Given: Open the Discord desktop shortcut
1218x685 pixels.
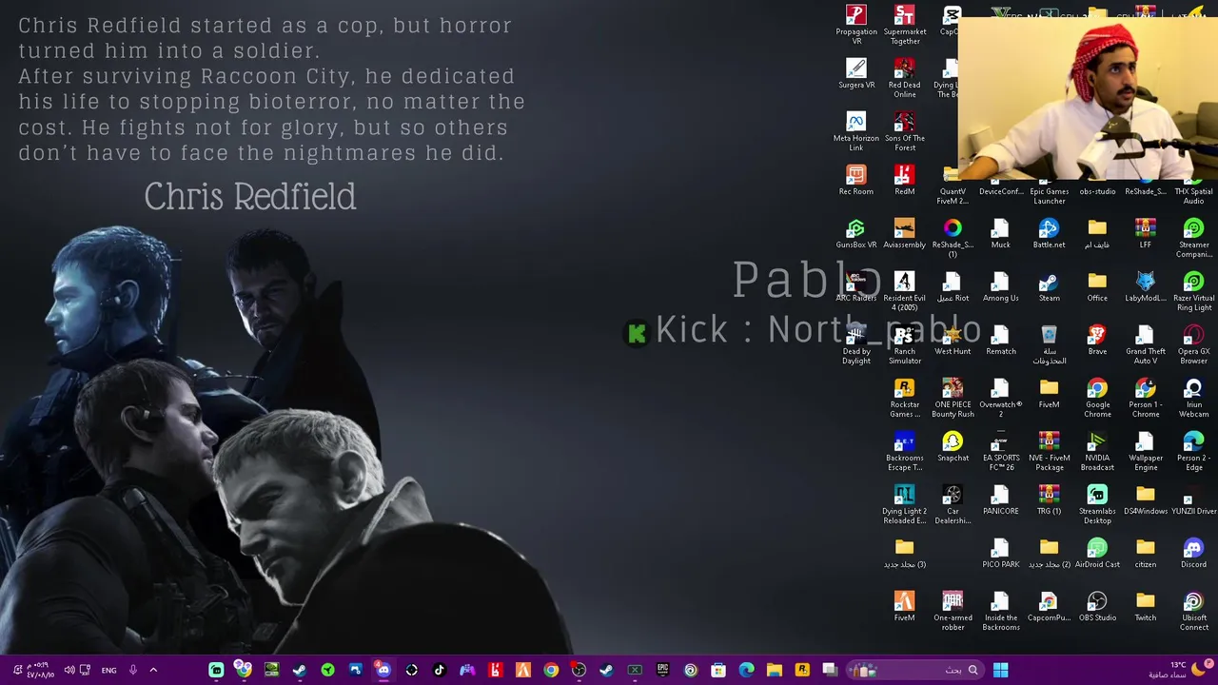Looking at the screenshot, I should [x=1193, y=553].
